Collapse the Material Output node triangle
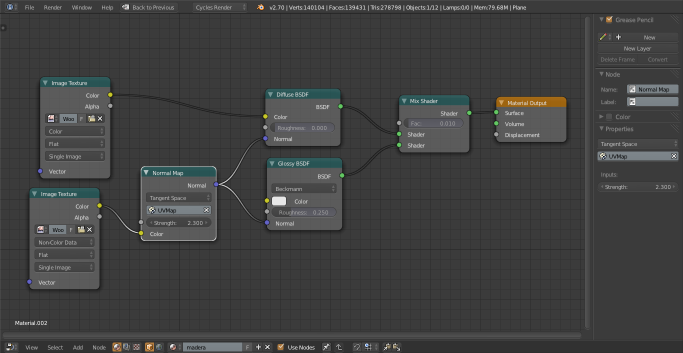 [x=501, y=103]
